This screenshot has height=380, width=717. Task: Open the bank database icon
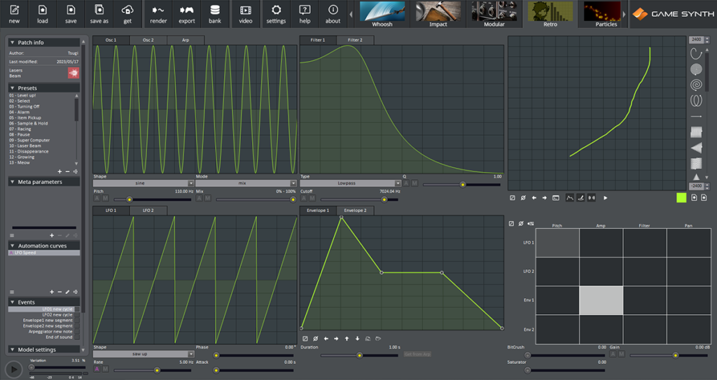pyautogui.click(x=215, y=10)
